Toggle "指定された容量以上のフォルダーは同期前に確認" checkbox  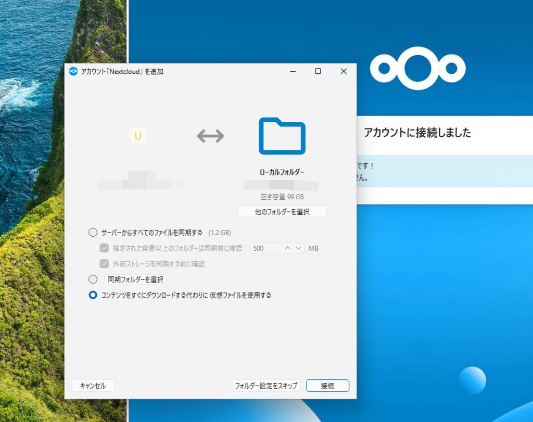point(104,248)
